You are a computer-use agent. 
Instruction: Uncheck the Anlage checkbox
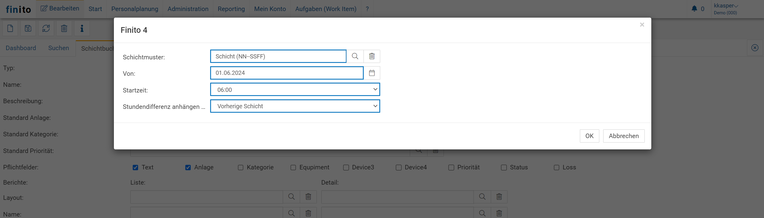[x=188, y=168]
